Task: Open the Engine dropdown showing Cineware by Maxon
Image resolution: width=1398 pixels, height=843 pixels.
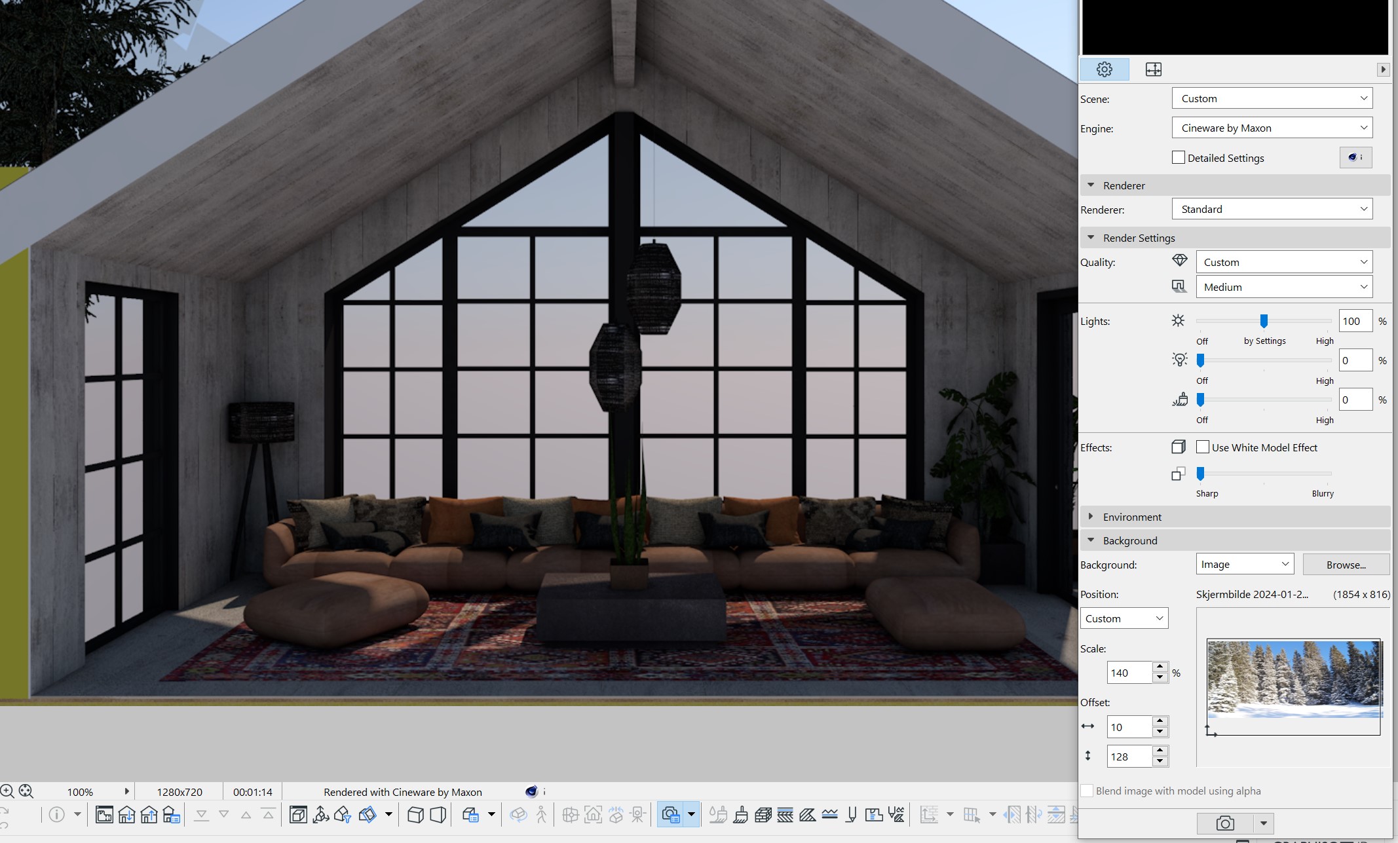Action: [1272, 128]
